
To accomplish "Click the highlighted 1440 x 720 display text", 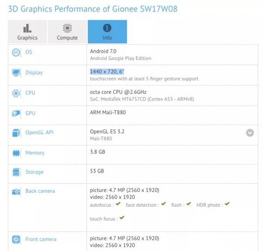I will pyautogui.click(x=107, y=71).
